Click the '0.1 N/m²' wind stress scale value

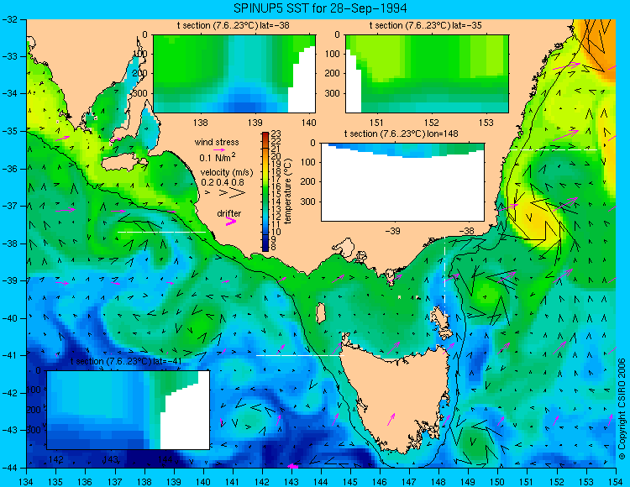[218, 157]
